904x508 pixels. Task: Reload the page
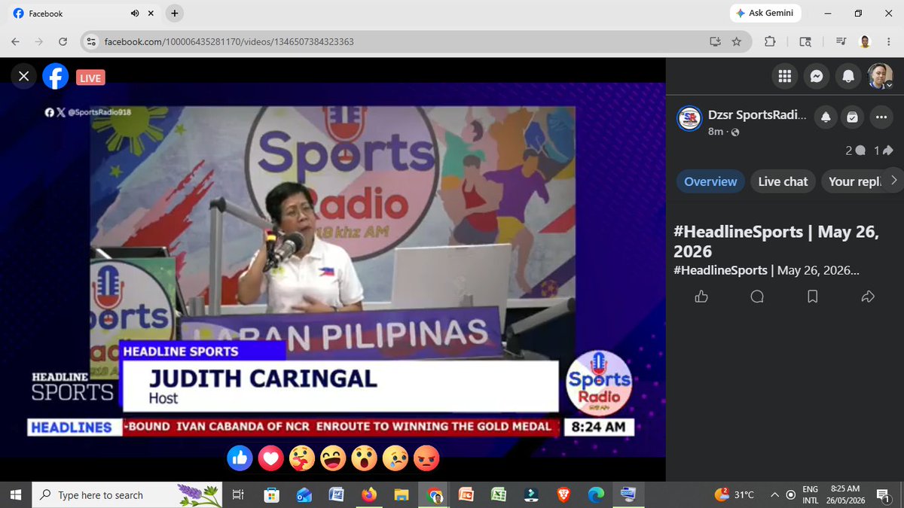click(x=63, y=42)
